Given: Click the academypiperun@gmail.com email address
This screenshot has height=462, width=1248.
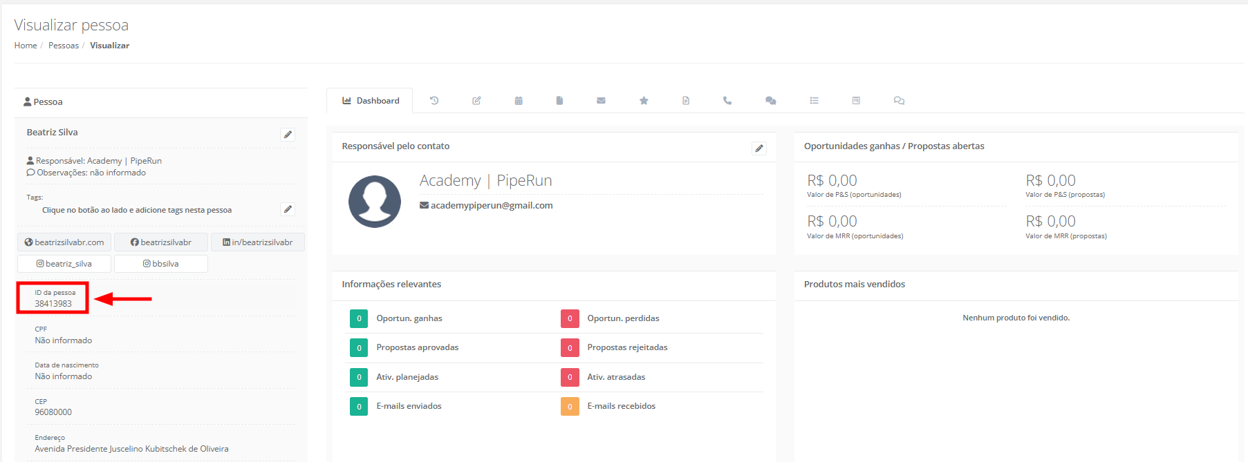Looking at the screenshot, I should tap(491, 206).
